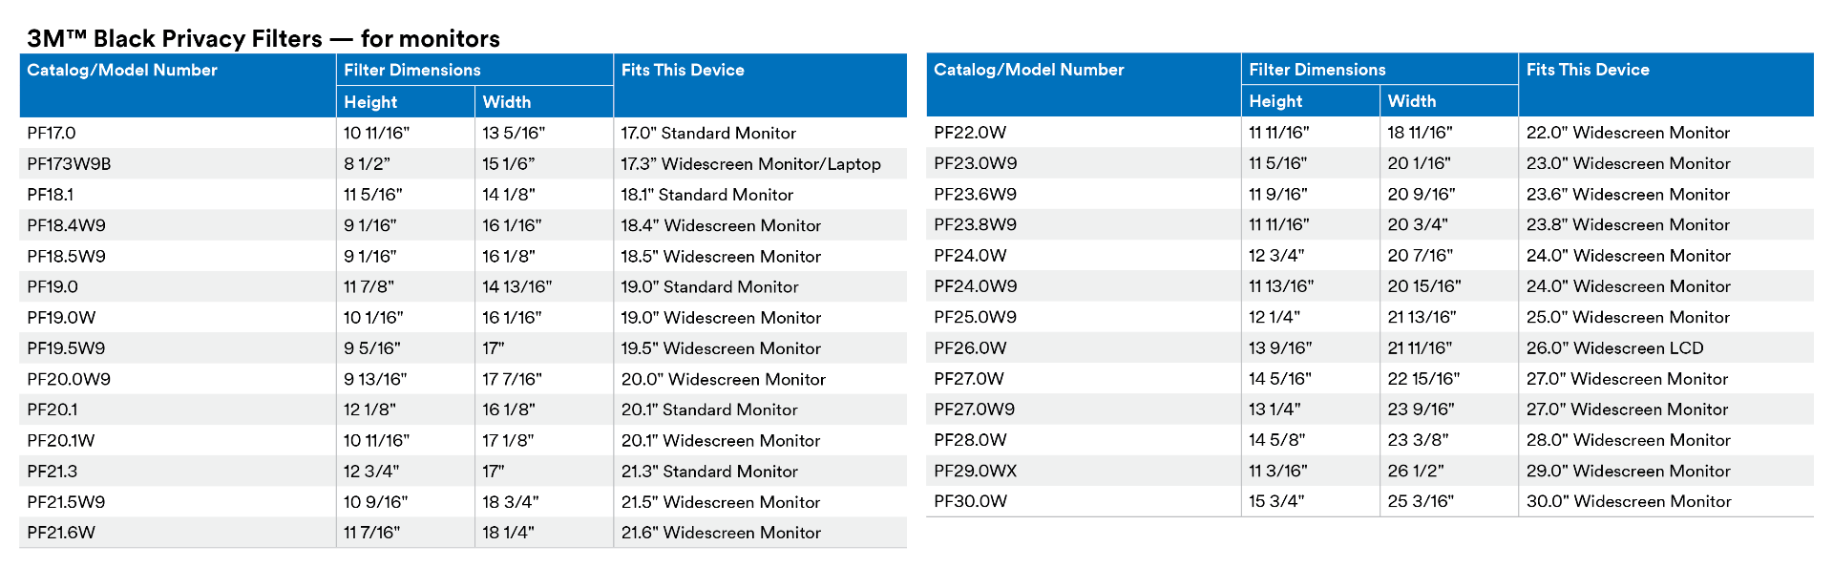The height and width of the screenshot is (567, 1833).
Task: Click "17.3" Widescreen Monitor/Laptop" device text
Action: click(750, 164)
